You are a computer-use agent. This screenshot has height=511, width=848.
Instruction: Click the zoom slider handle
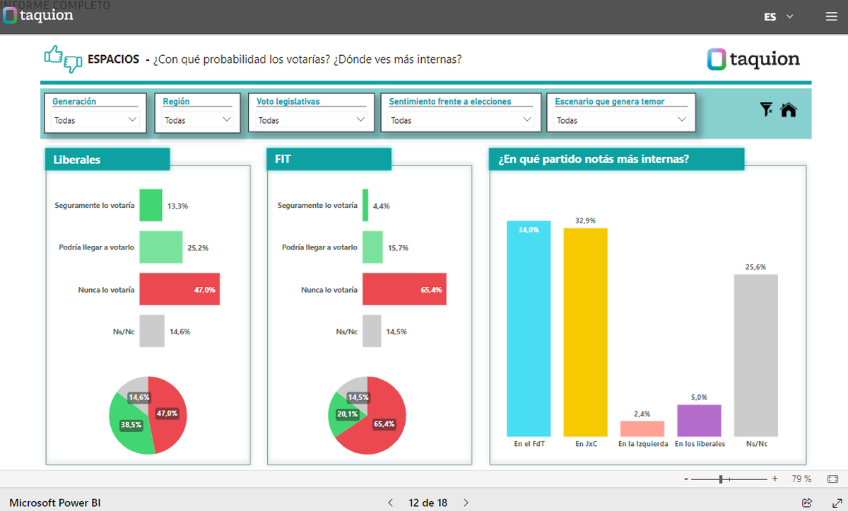click(x=720, y=478)
